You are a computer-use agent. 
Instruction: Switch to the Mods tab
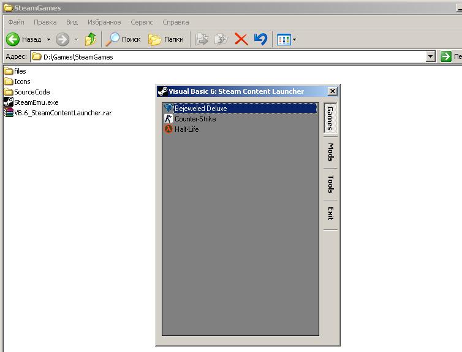(x=330, y=153)
